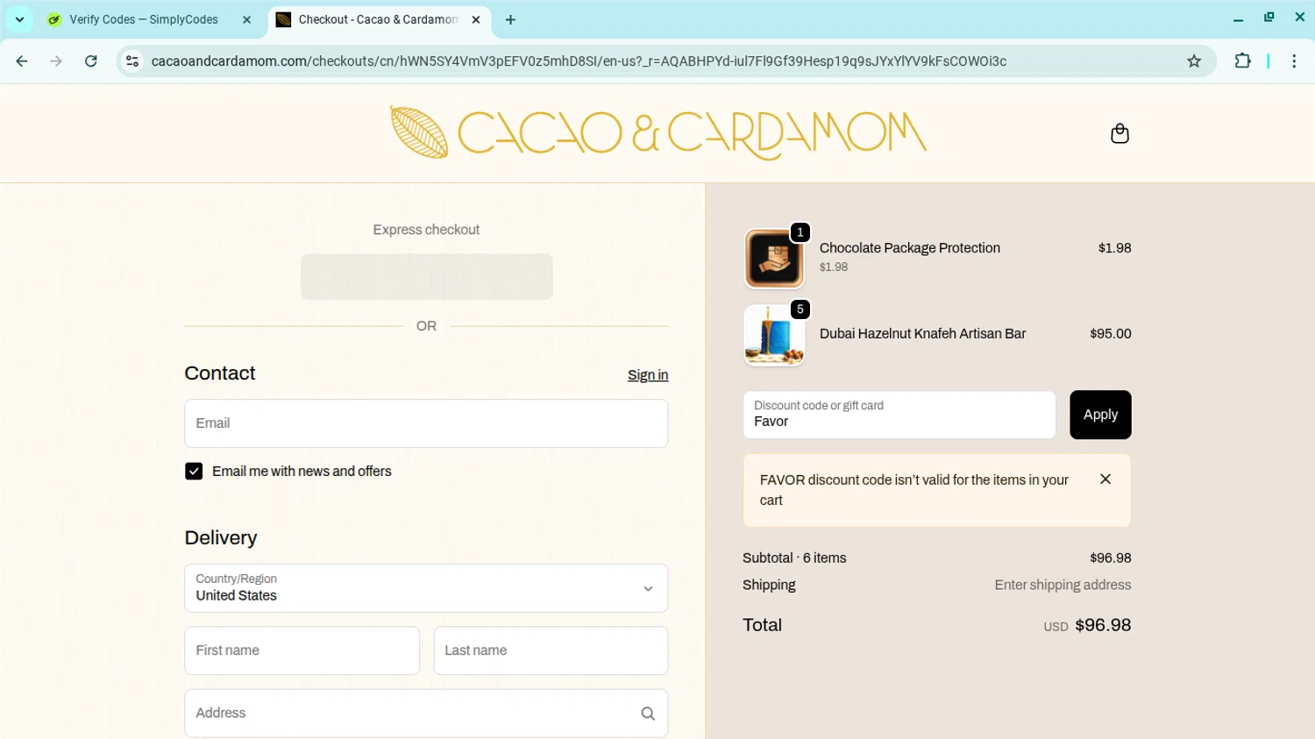1315x739 pixels.
Task: Focus the Address field
Action: tap(426, 714)
